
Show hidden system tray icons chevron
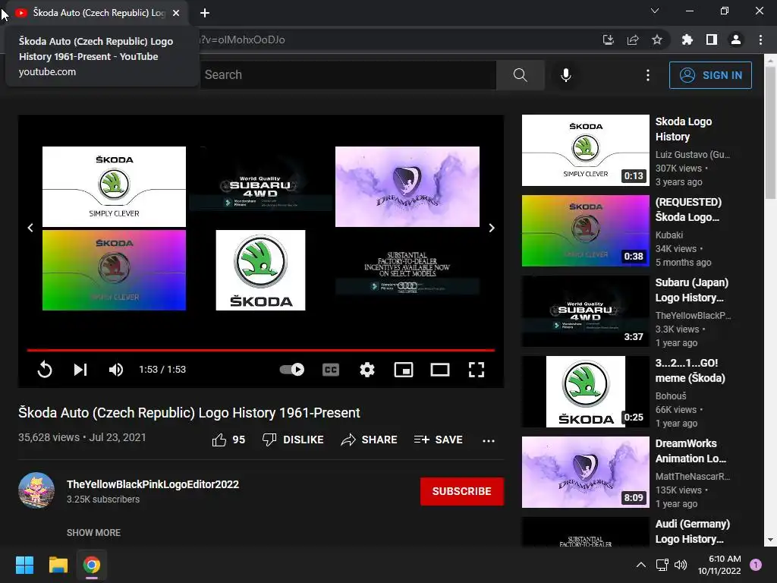click(640, 565)
